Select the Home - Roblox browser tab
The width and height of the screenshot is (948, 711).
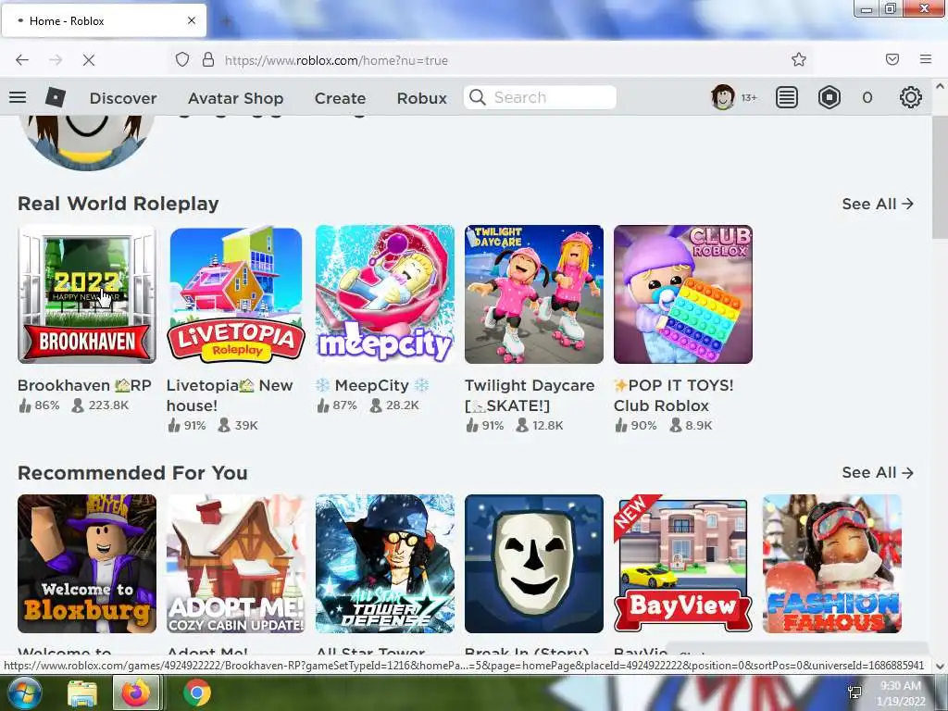104,20
